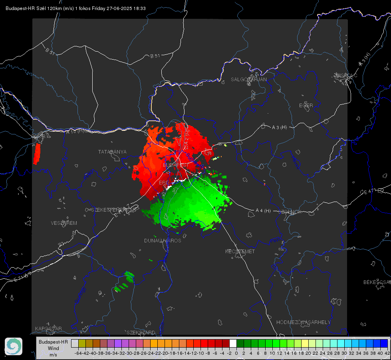
Task: Select the SZEKESFEHERVAR city label
Action: 115,210
